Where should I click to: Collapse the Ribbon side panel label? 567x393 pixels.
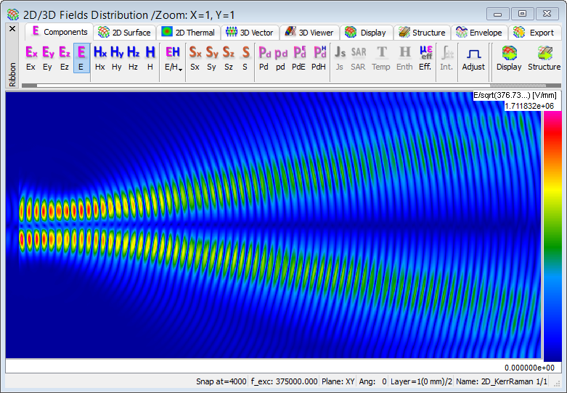coord(12,73)
